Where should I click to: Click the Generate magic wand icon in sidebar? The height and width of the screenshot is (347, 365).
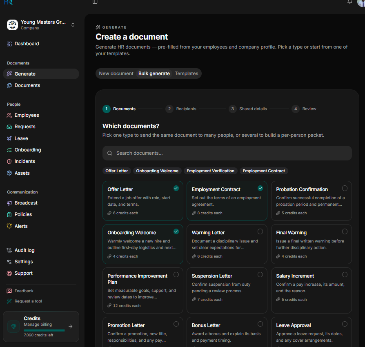coord(9,74)
